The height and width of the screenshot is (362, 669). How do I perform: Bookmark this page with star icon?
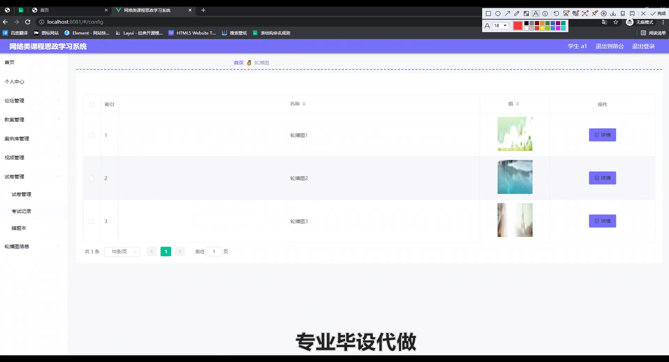[616, 22]
